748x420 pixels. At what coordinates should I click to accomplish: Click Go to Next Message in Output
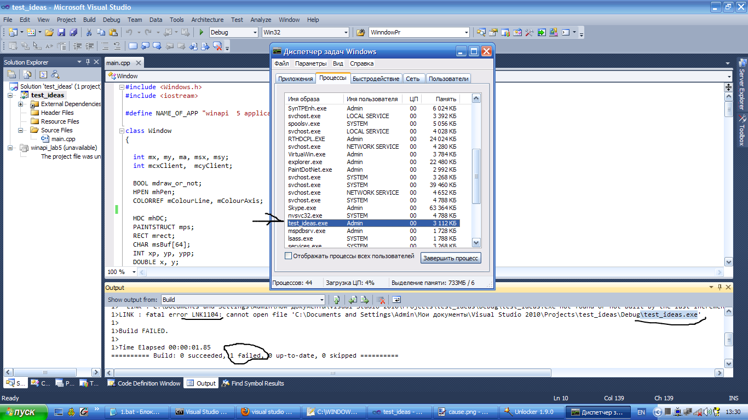(364, 300)
